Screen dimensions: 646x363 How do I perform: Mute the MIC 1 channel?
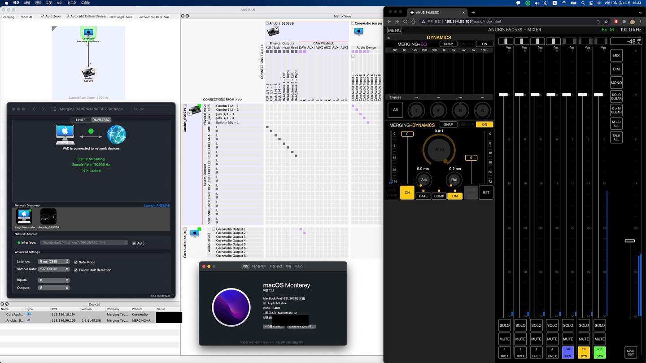[x=505, y=339]
